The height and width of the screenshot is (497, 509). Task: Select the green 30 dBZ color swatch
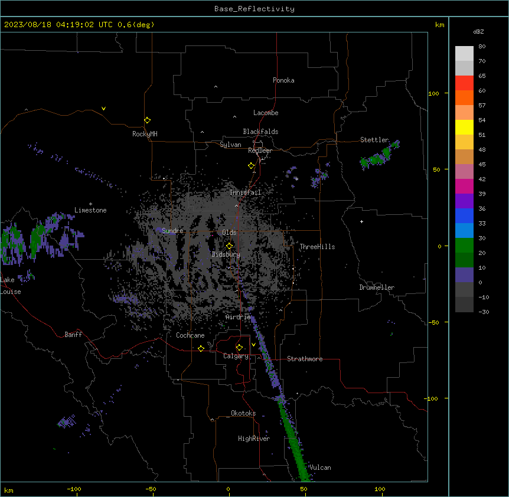[x=464, y=246]
